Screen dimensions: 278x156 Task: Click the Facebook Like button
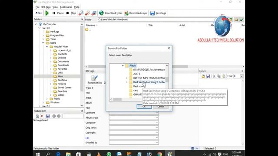(195, 148)
